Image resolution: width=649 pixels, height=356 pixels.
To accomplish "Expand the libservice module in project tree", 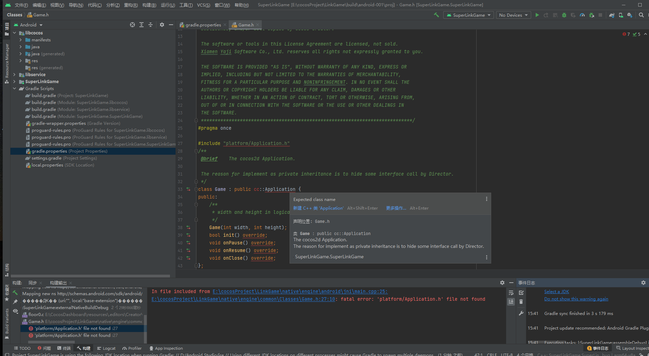I will [15, 74].
